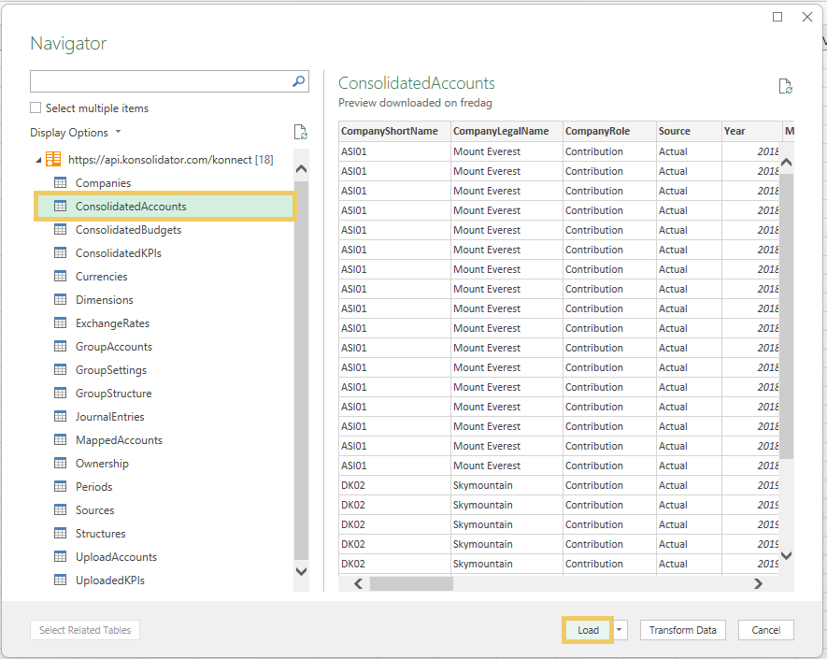Image resolution: width=827 pixels, height=659 pixels.
Task: Select ConsolidatedBudgets in the tree
Action: (x=128, y=230)
